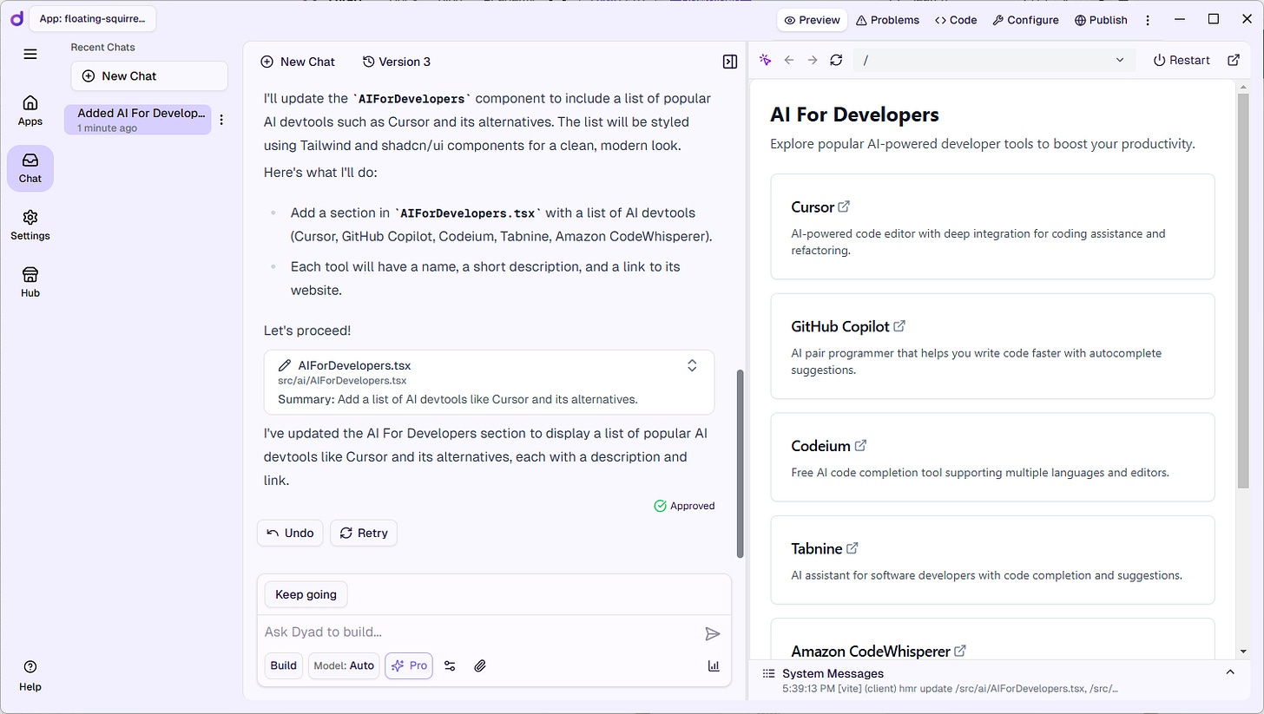Focus the Ask Dyad to build input
This screenshot has width=1264, height=714.
pos(480,632)
